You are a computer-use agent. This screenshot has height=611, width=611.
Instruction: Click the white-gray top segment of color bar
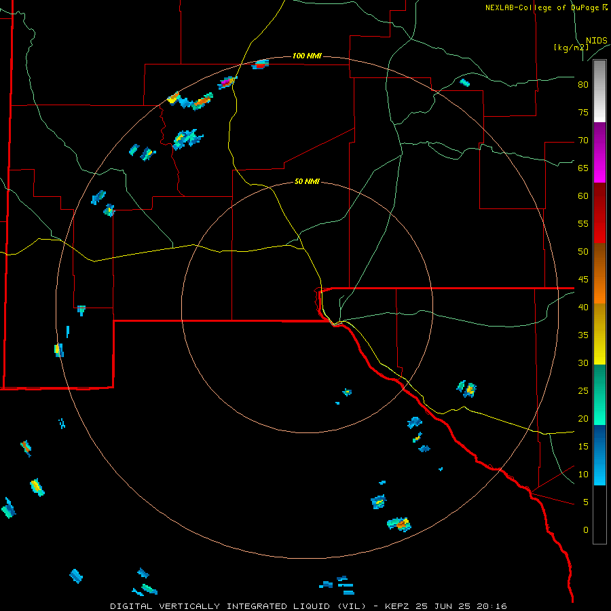(x=599, y=91)
